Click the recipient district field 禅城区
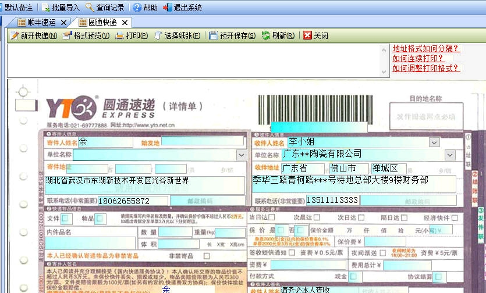 389,169
